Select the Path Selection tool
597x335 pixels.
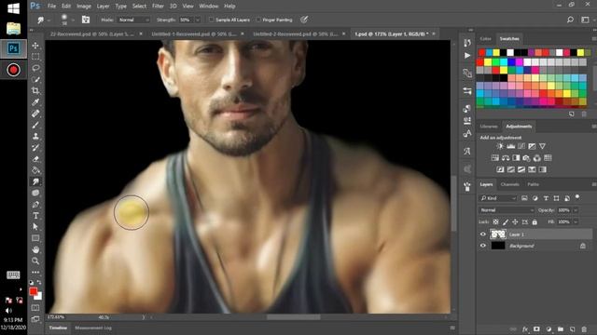(35, 227)
